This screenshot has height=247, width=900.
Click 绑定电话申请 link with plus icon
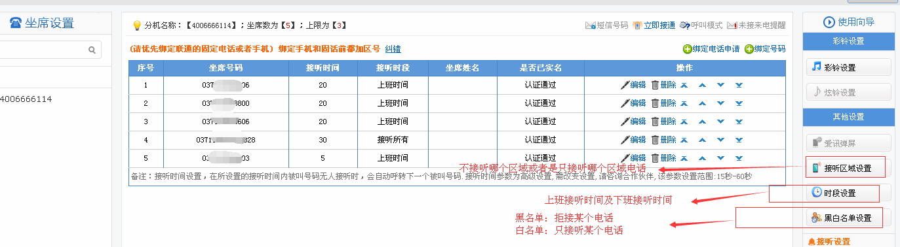(711, 49)
